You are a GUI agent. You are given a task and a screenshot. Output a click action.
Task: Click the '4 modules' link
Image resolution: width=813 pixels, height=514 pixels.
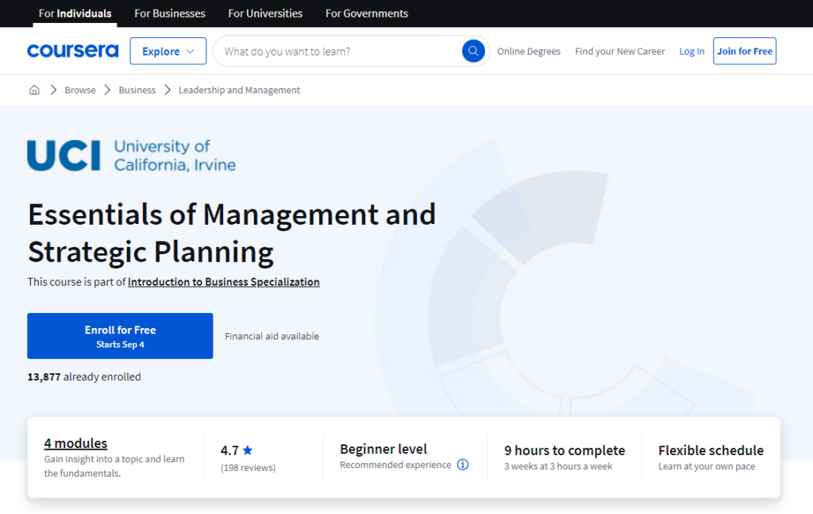(75, 443)
